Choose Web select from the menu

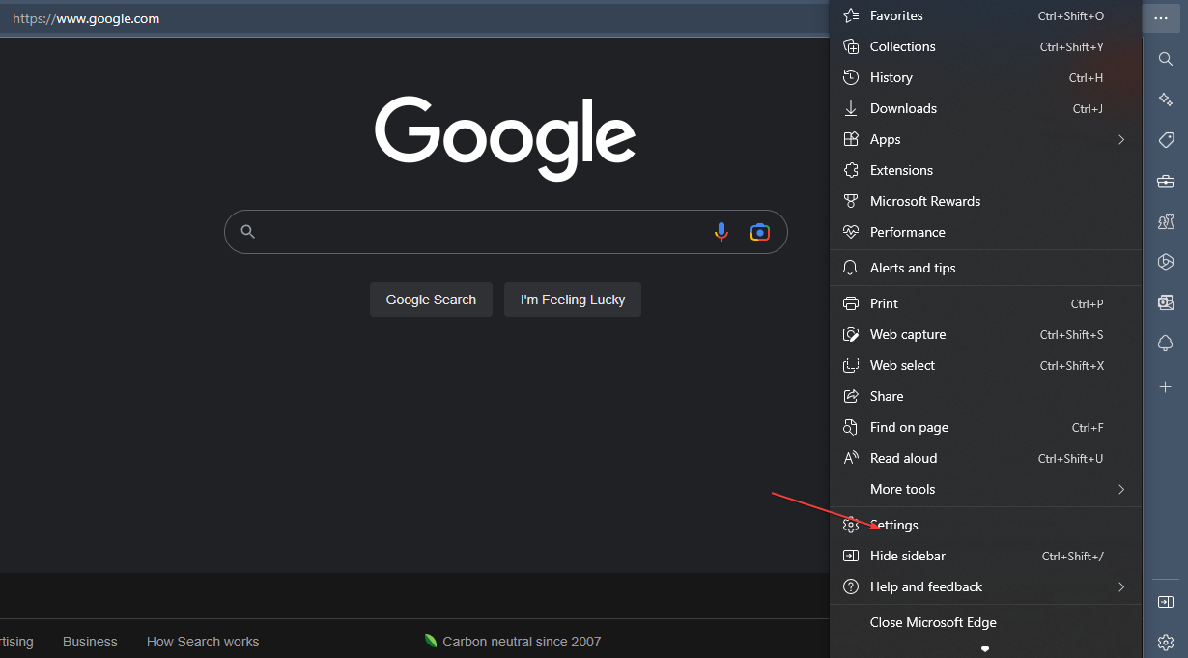(x=985, y=365)
